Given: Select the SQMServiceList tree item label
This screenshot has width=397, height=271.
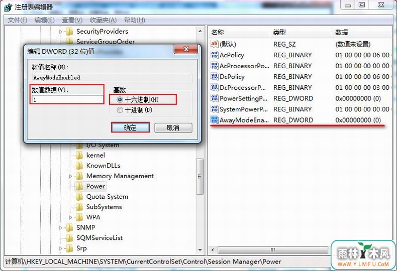Looking at the screenshot, I should pyautogui.click(x=100, y=238).
